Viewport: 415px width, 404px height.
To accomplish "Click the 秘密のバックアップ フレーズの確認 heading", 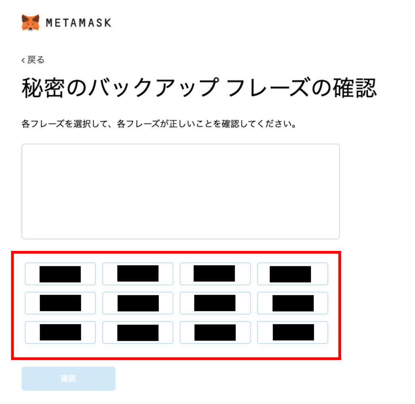I will (x=199, y=88).
